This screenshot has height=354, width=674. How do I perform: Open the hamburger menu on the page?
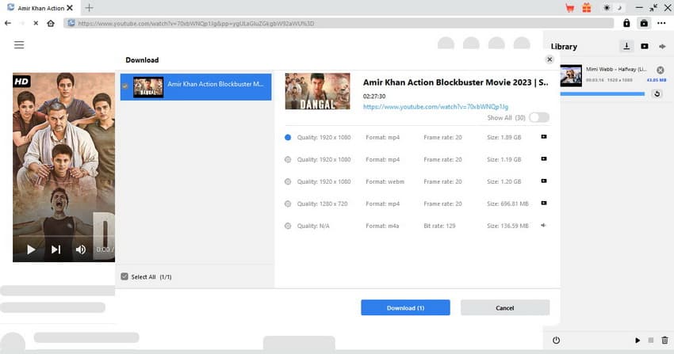19,45
